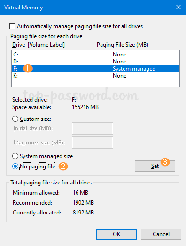
Task: Enable automatically manage paging file size checkbox
Action: coord(12,26)
